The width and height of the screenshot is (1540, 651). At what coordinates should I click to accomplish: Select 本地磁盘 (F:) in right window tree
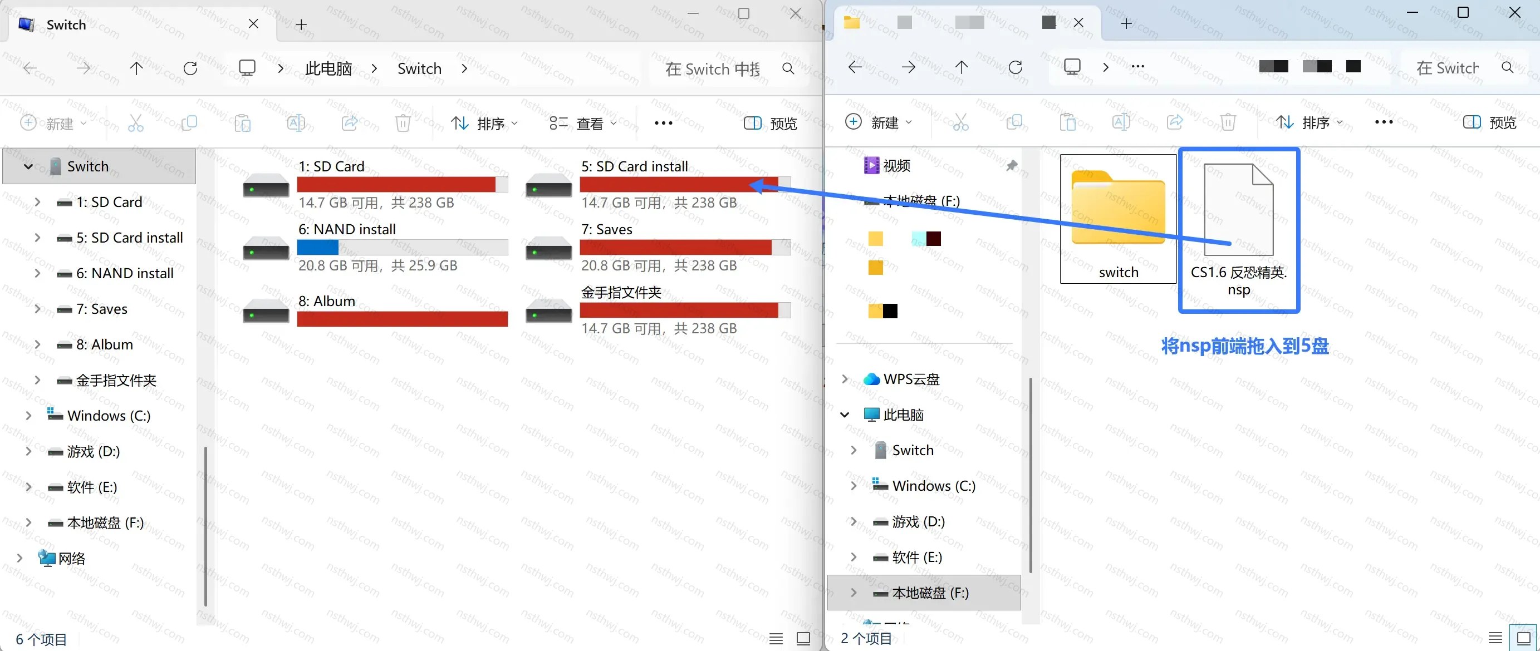click(x=924, y=593)
